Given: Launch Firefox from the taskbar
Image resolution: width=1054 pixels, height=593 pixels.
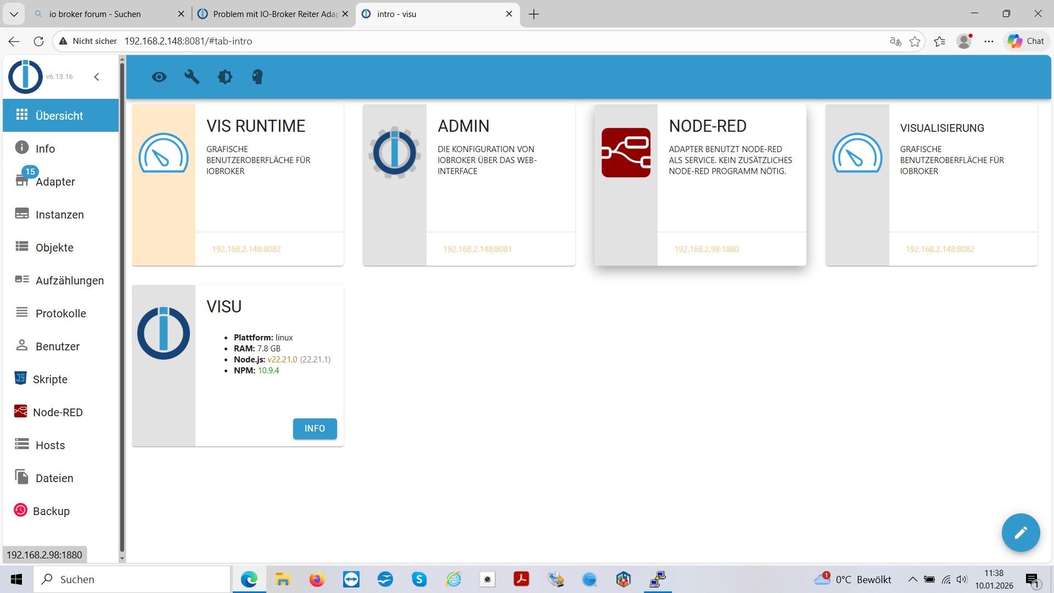Looking at the screenshot, I should 317,579.
